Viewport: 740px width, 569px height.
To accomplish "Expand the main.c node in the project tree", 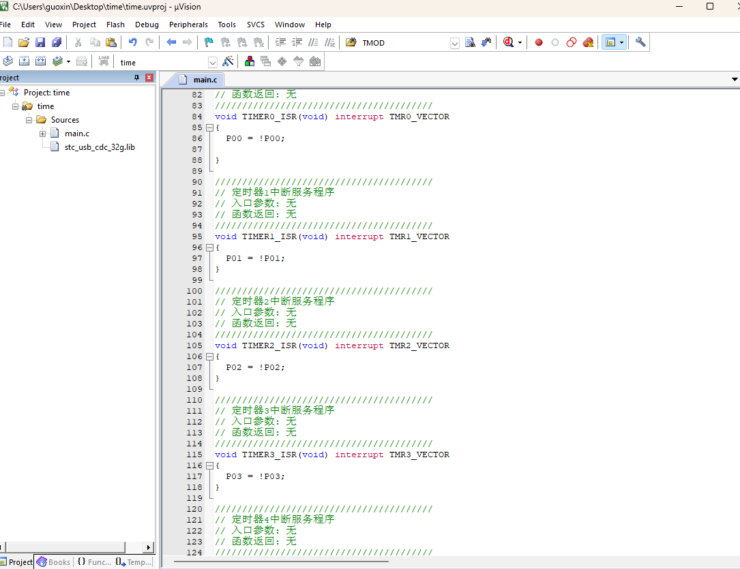I will [x=42, y=134].
